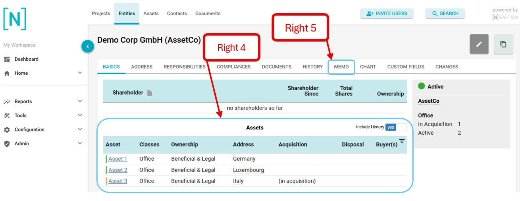Select the CUSTOM FIELDS tab
This screenshot has width=528, height=201.
(x=406, y=67)
